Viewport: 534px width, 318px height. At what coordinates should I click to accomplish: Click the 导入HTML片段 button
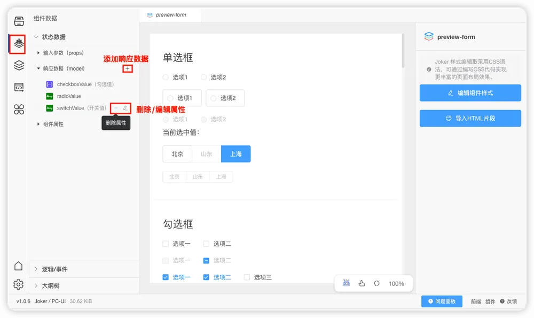coord(470,118)
